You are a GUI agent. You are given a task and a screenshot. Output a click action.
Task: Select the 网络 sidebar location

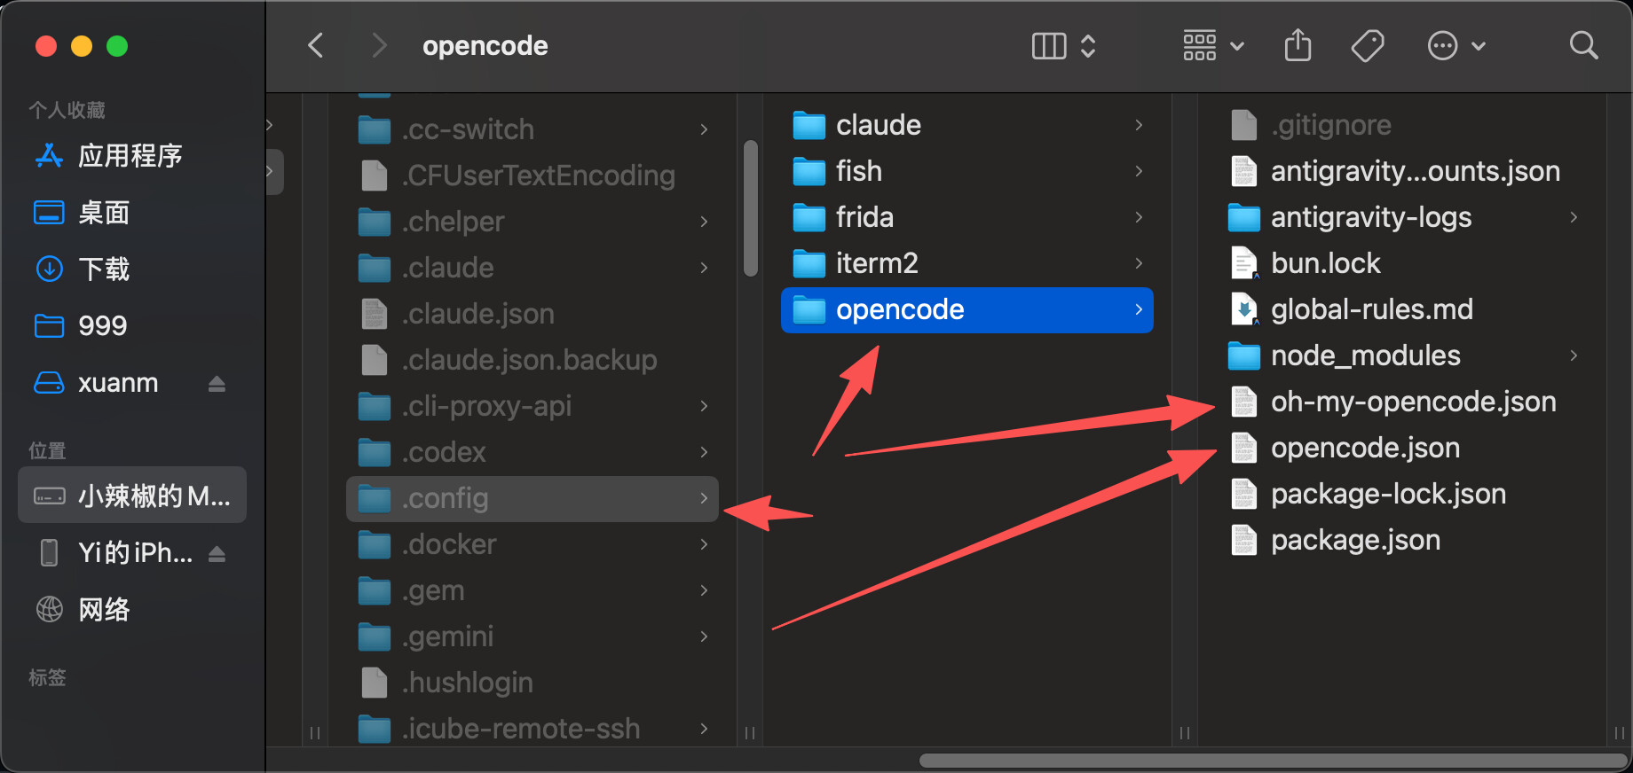pyautogui.click(x=104, y=609)
